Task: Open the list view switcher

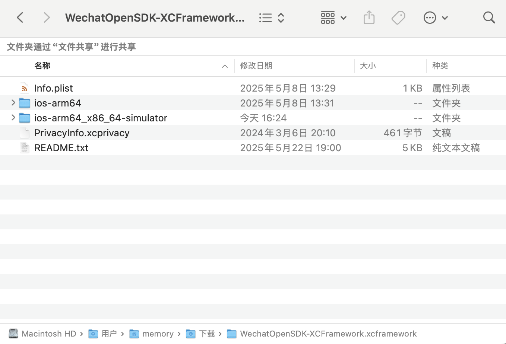Action: tap(272, 17)
